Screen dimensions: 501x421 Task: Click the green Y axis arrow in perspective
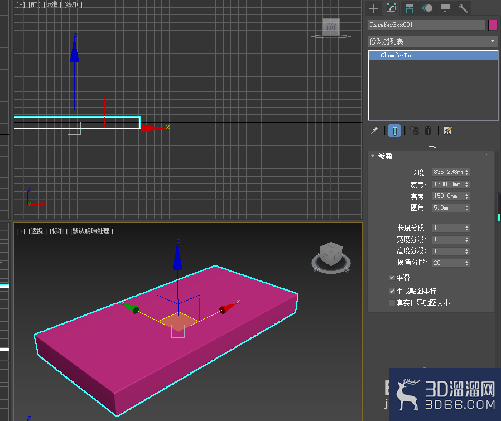tap(132, 308)
